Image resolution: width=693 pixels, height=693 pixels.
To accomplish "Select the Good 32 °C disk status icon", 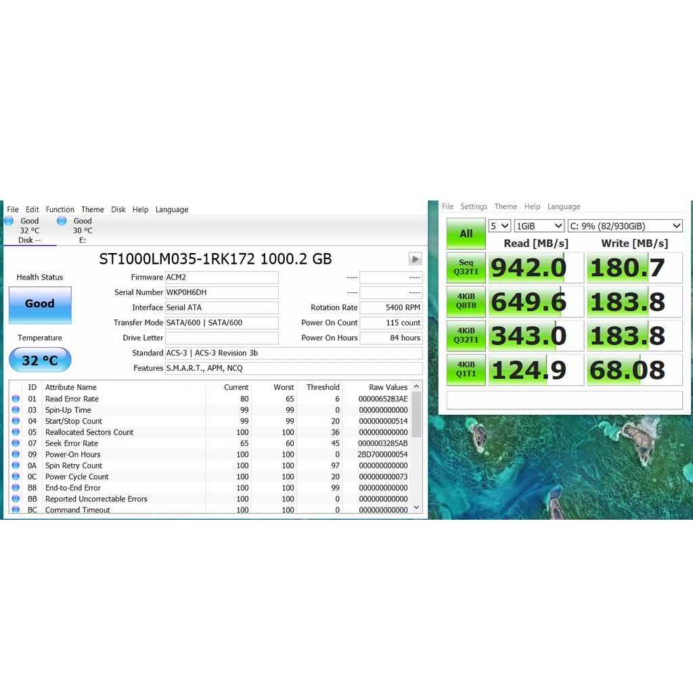I will point(9,221).
